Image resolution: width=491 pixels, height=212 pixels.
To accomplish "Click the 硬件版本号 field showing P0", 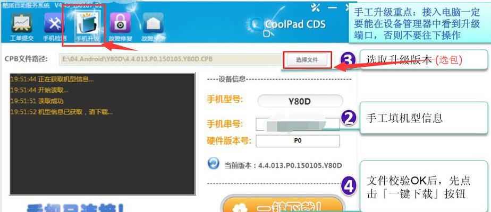I will point(298,141).
